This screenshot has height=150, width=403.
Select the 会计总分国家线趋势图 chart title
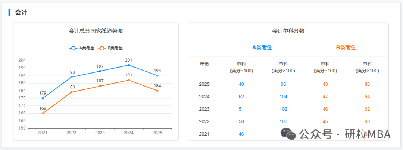pyautogui.click(x=96, y=31)
